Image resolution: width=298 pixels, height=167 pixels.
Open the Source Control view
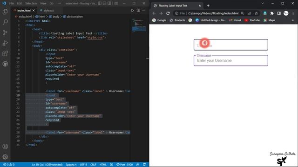click(x=5, y=32)
